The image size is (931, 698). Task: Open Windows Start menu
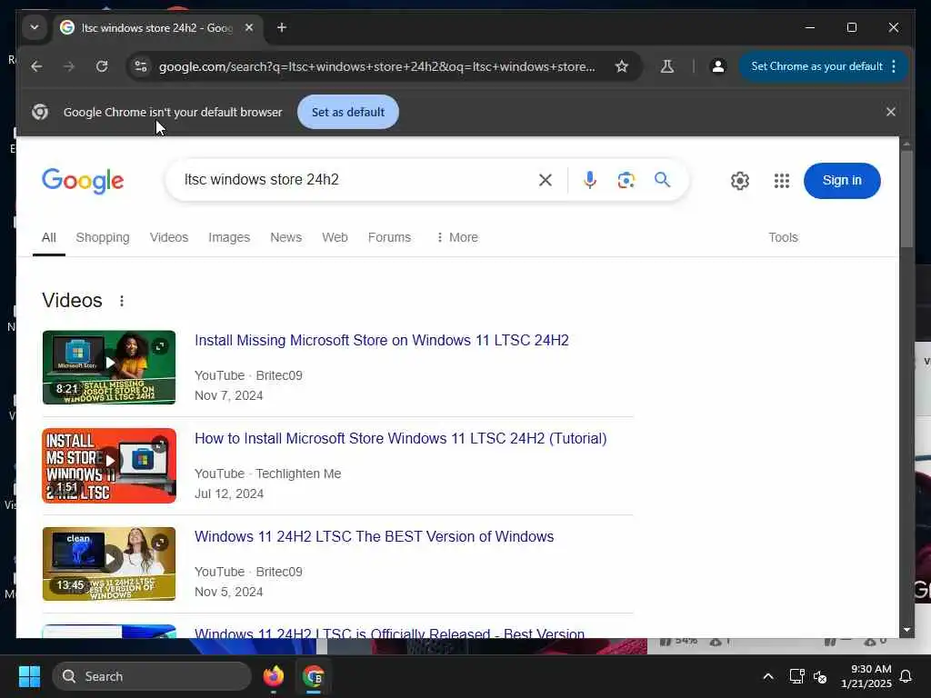click(x=29, y=676)
